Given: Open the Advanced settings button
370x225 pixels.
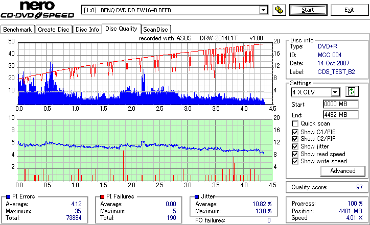Looking at the screenshot, I should (x=342, y=171).
